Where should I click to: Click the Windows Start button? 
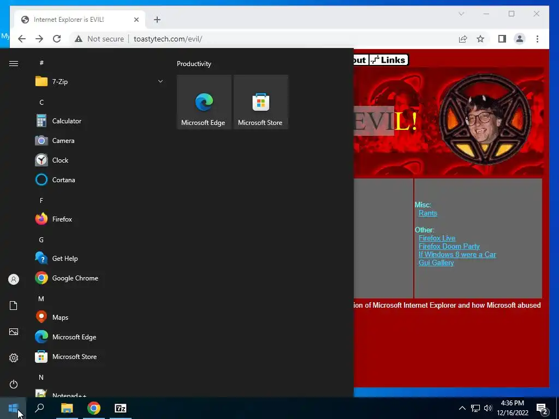click(13, 408)
